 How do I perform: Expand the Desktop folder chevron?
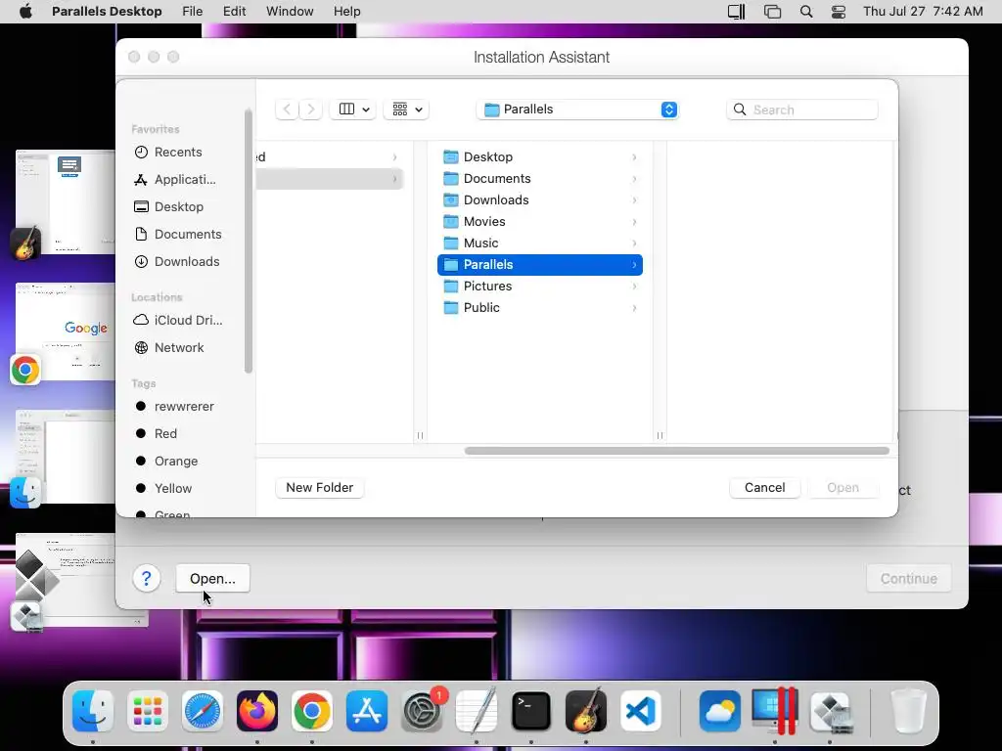click(634, 157)
